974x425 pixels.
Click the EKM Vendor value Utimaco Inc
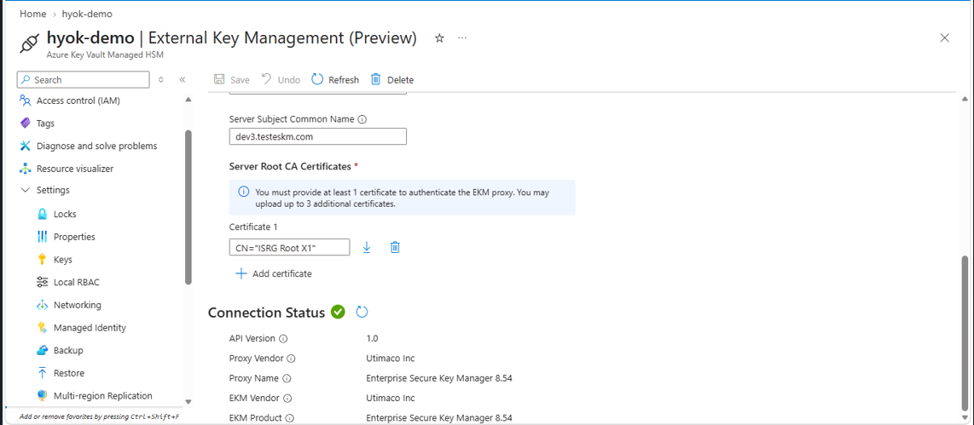(390, 399)
